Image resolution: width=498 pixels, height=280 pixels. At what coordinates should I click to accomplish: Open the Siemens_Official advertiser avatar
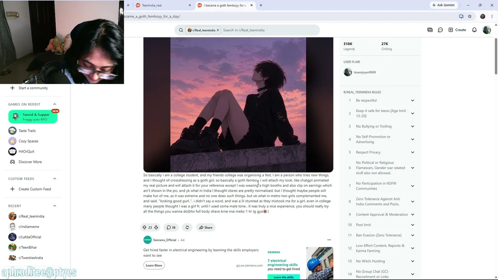click(147, 240)
